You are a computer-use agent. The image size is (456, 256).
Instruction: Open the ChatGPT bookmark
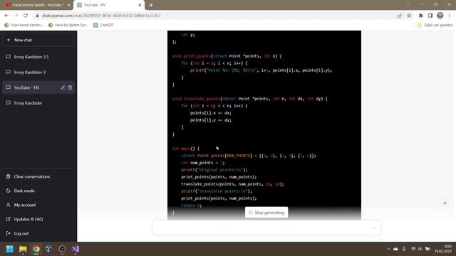[104, 25]
